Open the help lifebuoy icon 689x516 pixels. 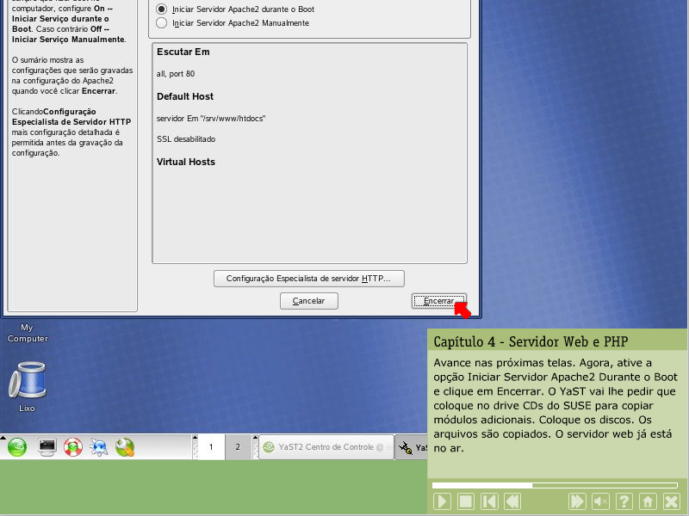pyautogui.click(x=73, y=447)
